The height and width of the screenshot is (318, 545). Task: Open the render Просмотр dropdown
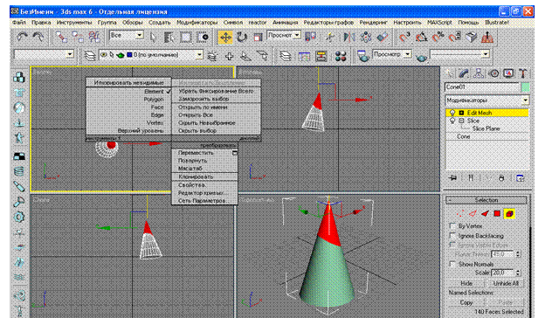[x=392, y=54]
